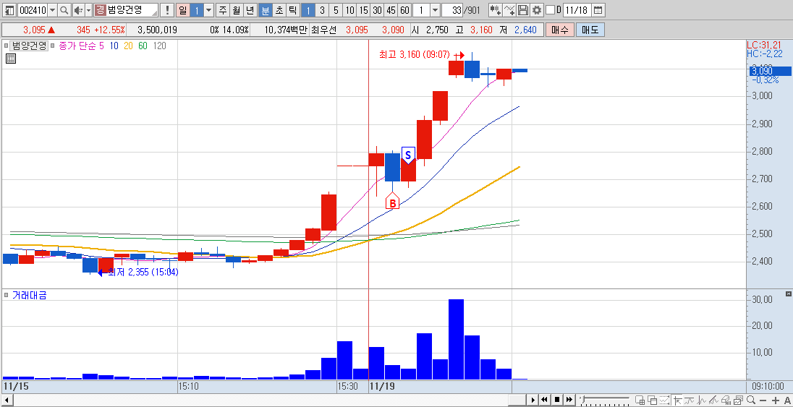Switch to 3-minute interval button
The width and height of the screenshot is (793, 407).
pos(322,9)
